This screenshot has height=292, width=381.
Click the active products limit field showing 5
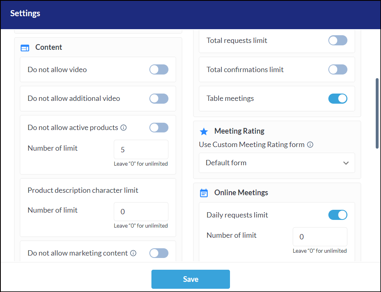tap(141, 150)
